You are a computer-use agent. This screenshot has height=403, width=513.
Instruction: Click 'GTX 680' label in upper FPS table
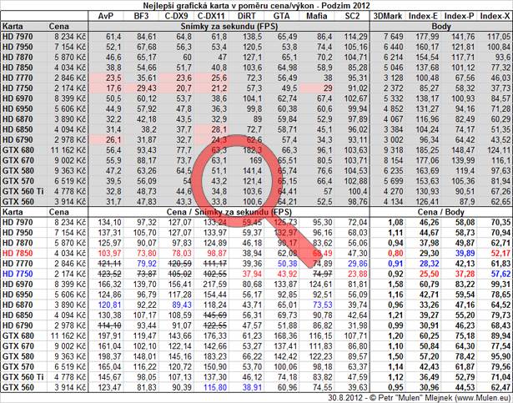18,150
